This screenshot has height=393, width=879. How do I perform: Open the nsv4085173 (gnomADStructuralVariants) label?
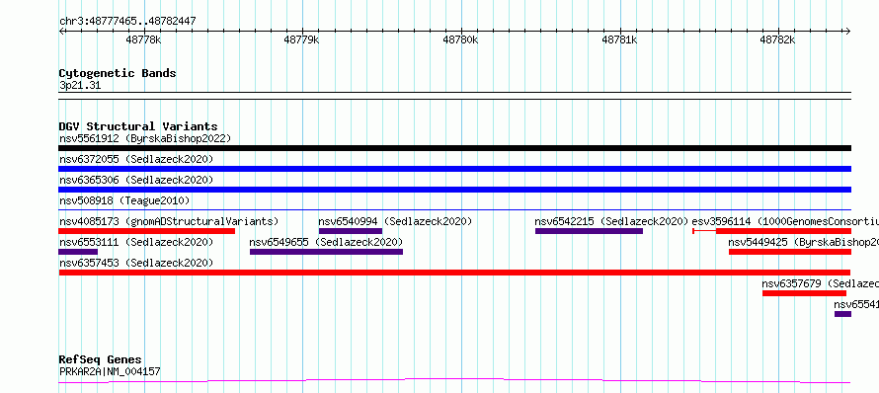coord(169,221)
